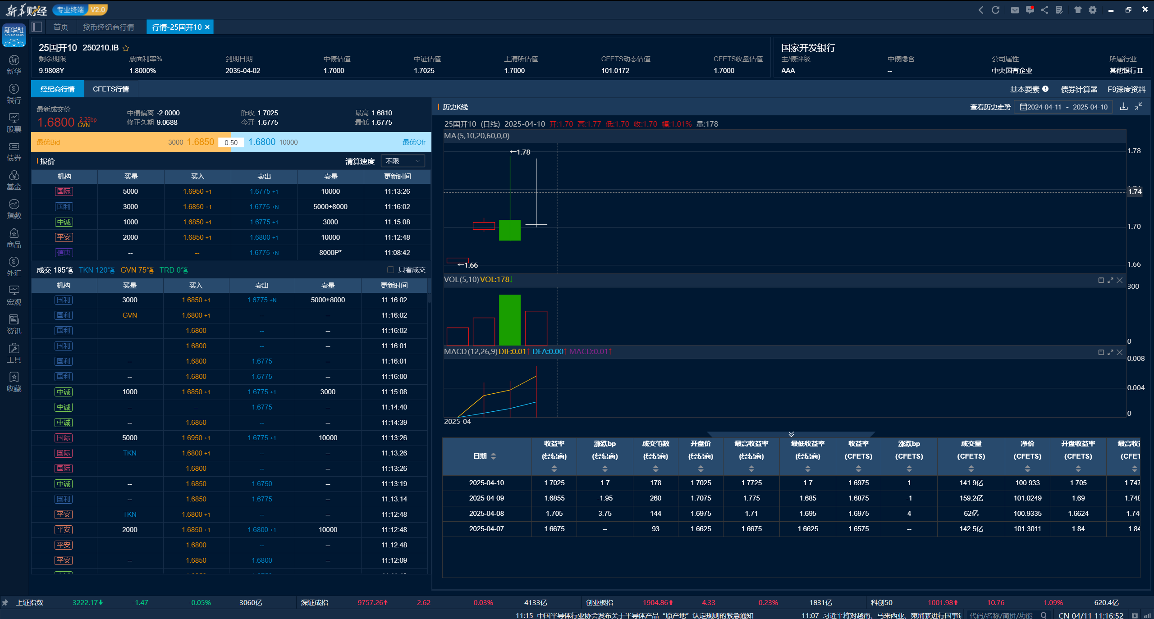Open the settings gear in title bar
This screenshot has height=619, width=1154.
coord(1093,10)
